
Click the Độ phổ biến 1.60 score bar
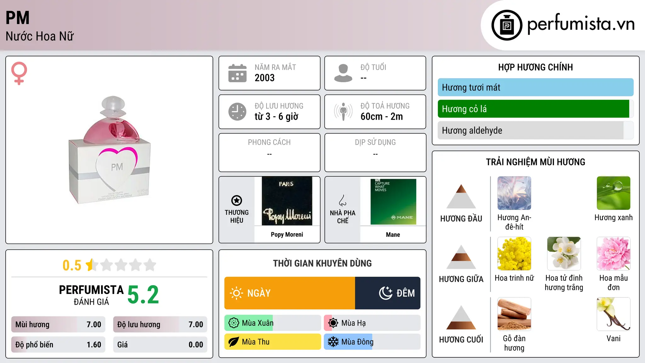pyautogui.click(x=58, y=344)
